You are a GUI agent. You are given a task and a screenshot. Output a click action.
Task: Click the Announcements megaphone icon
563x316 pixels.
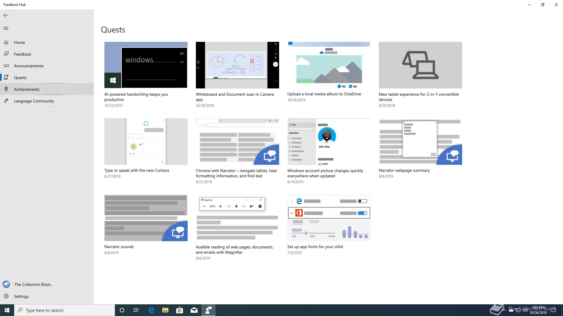(x=6, y=66)
